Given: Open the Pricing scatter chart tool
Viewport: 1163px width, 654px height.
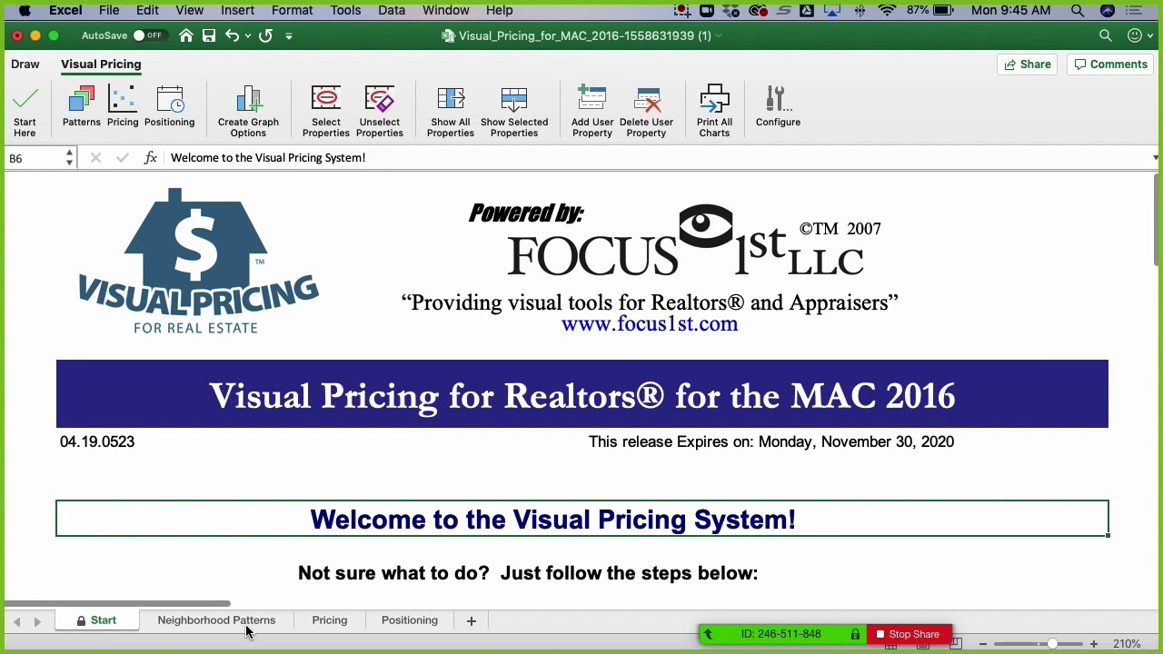Looking at the screenshot, I should click(x=123, y=106).
